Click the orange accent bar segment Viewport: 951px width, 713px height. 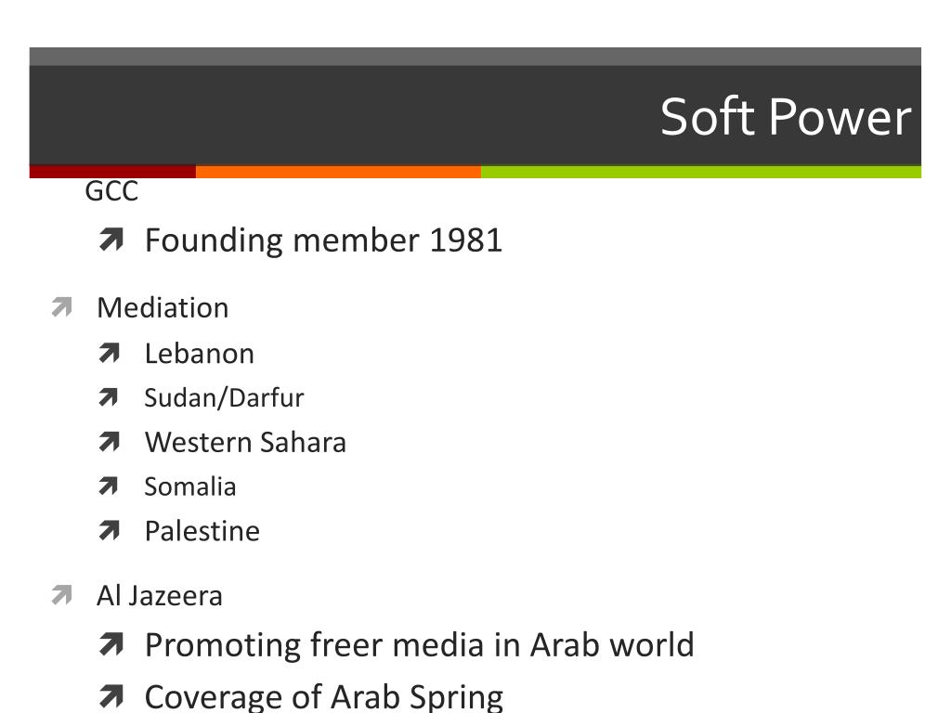point(338,172)
